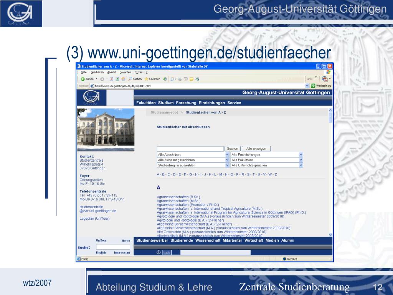Click the Home link above the Suche box

pos(126,240)
